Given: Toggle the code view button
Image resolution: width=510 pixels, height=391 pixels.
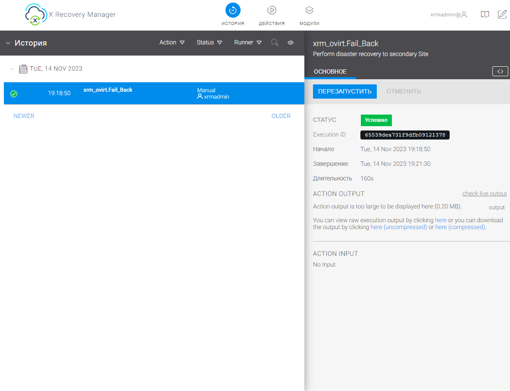Looking at the screenshot, I should [500, 71].
